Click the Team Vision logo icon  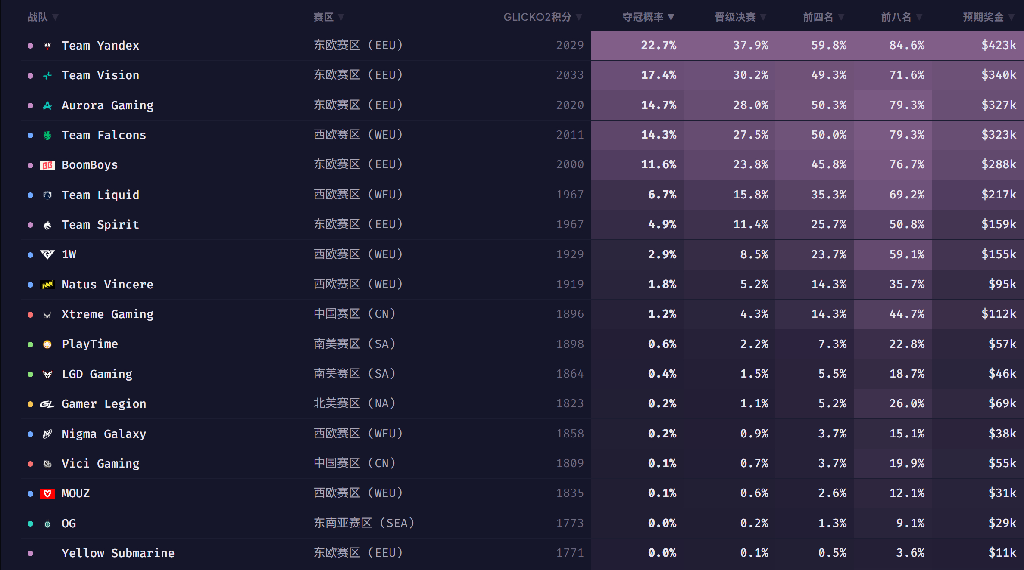(47, 76)
